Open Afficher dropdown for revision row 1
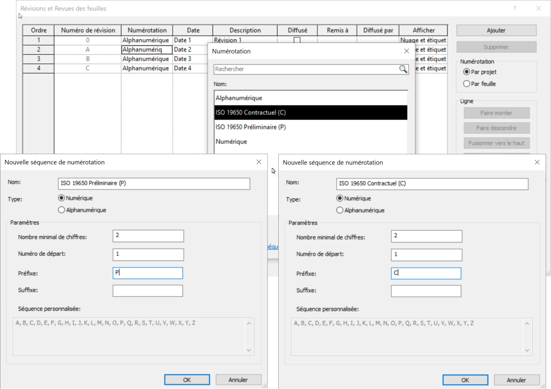 click(423, 40)
